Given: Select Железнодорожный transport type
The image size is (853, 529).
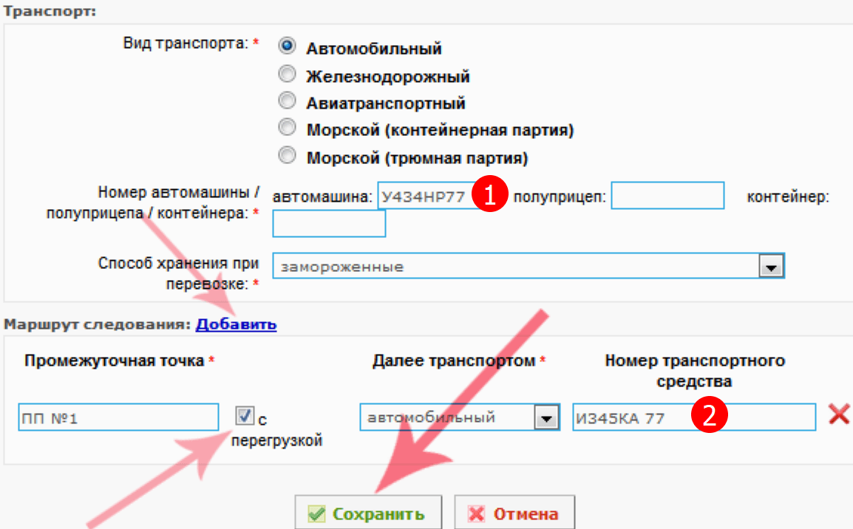Looking at the screenshot, I should click(x=287, y=75).
